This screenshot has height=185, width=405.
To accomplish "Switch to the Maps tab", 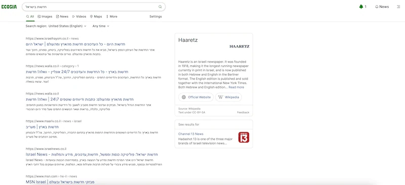I will pyautogui.click(x=96, y=17).
